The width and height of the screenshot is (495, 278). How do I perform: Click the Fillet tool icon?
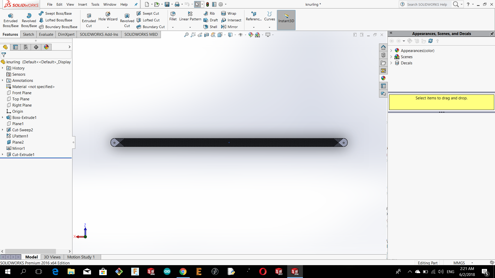coord(173,16)
